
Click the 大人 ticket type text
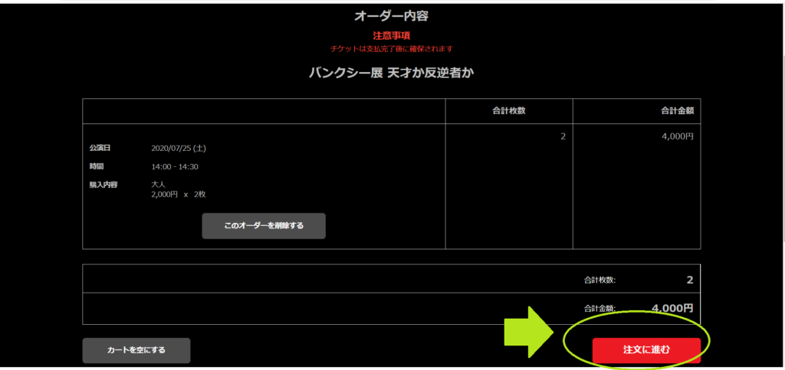pyautogui.click(x=158, y=185)
